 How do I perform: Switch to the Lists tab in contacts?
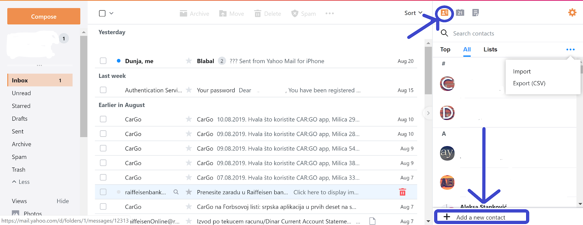490,49
